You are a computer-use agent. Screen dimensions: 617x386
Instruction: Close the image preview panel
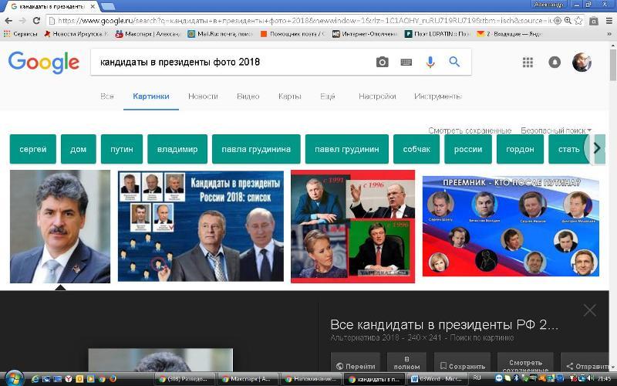(589, 310)
